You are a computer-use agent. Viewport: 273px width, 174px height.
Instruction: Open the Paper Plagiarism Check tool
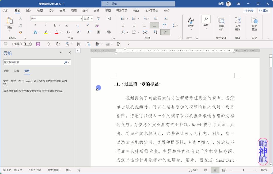254,24
